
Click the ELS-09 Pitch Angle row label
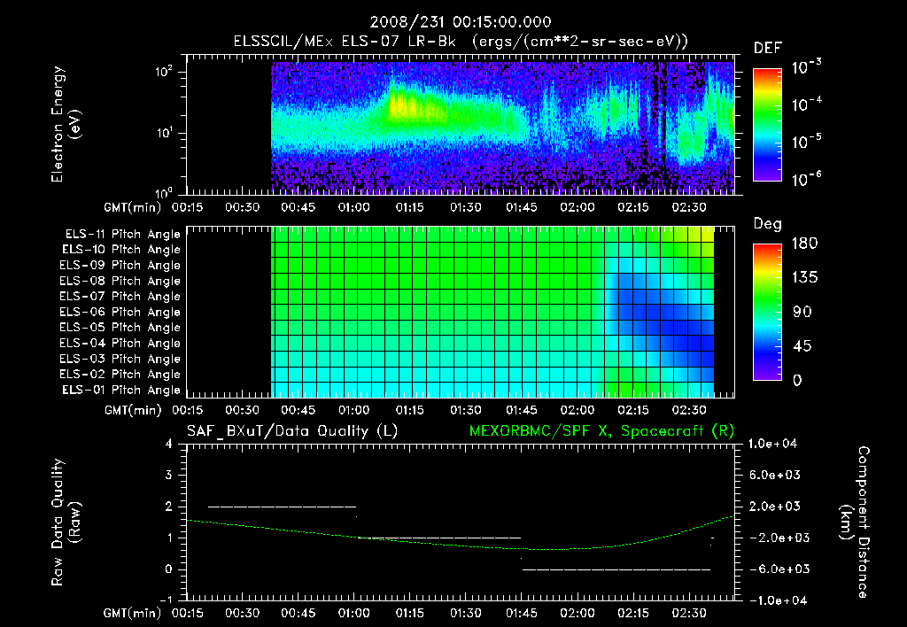pyautogui.click(x=120, y=266)
